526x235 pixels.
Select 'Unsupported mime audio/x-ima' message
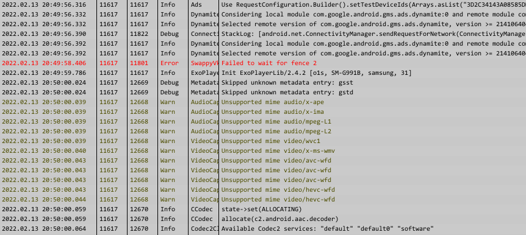(273, 112)
